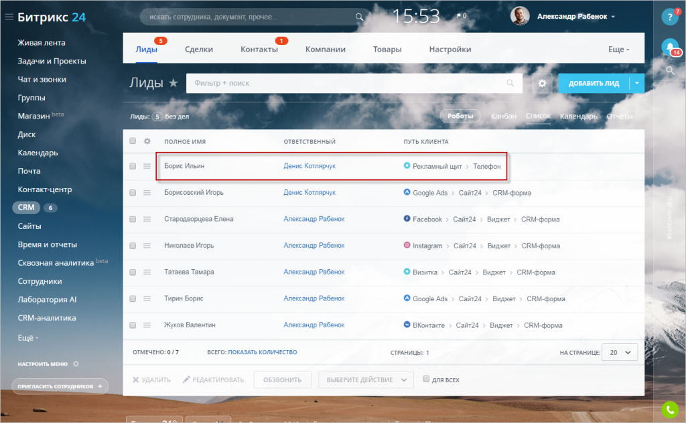
Task: Expand the Еще tab dropdown
Action: [618, 50]
